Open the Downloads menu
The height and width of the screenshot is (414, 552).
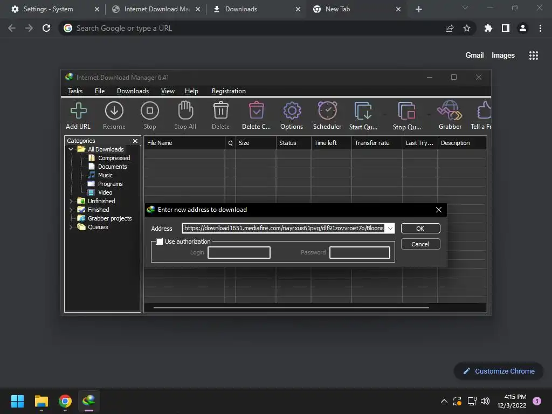coord(133,91)
